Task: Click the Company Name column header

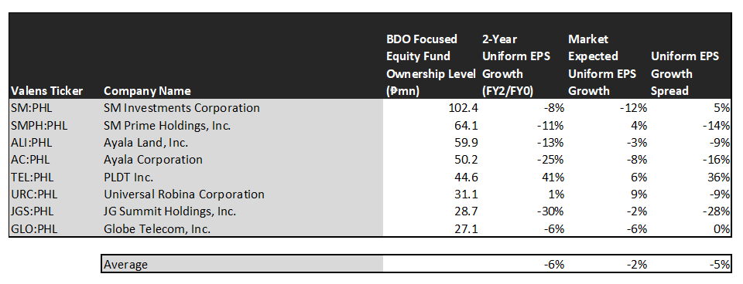Action: [147, 91]
